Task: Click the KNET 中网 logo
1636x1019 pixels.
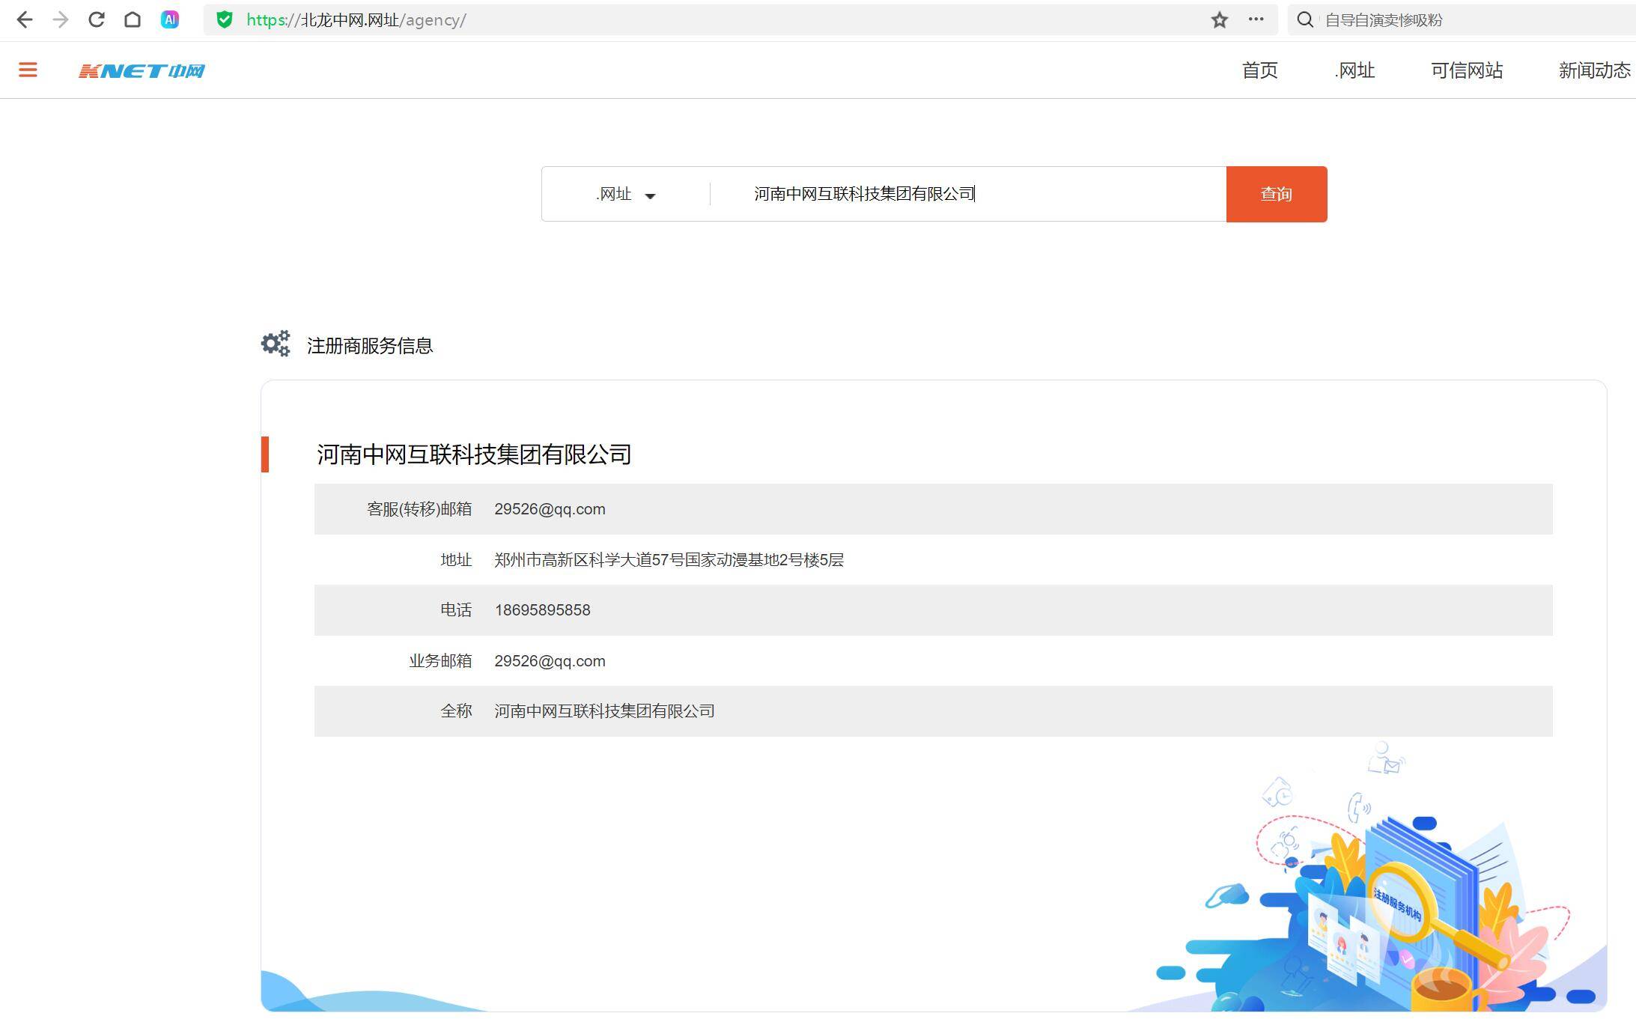Action: 142,71
